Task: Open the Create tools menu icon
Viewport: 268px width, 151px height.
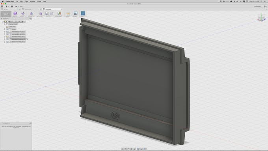Action: click(15, 13)
